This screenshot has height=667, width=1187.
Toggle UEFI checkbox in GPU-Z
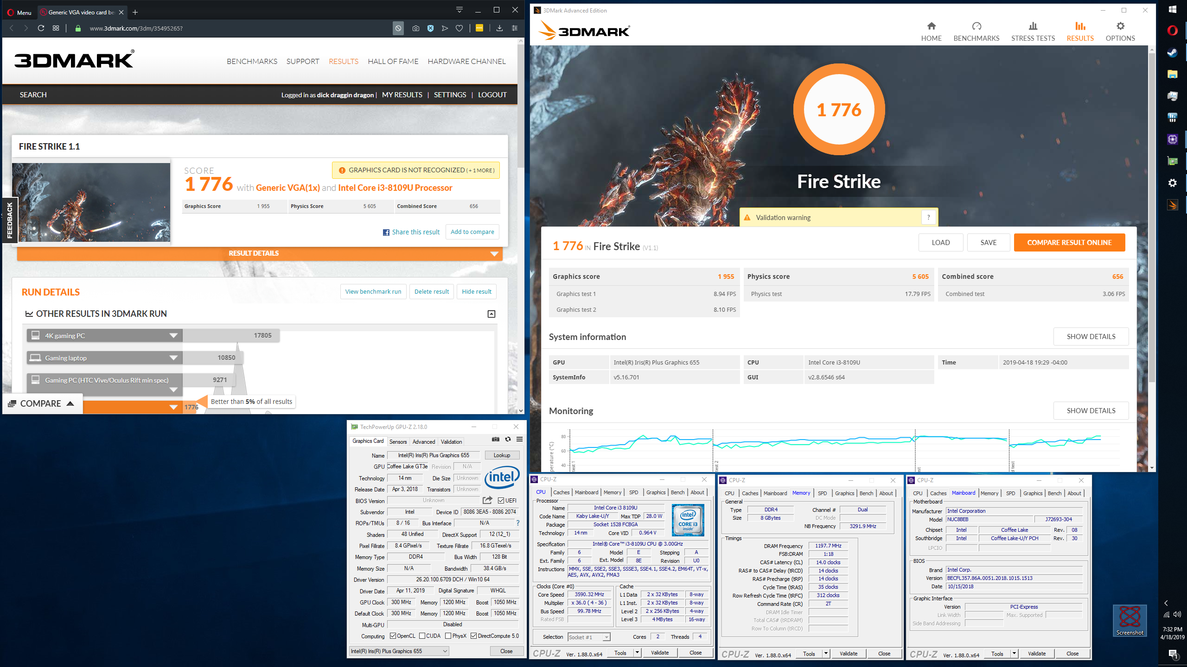(501, 500)
